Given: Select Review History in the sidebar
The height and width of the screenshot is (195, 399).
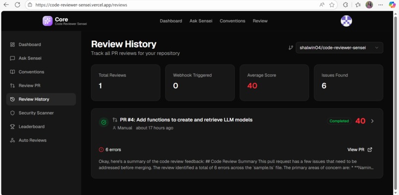Looking at the screenshot, I should tap(41, 99).
